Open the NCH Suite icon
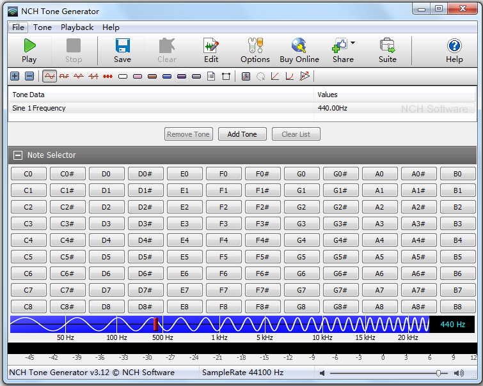The height and width of the screenshot is (386, 483). [387, 50]
